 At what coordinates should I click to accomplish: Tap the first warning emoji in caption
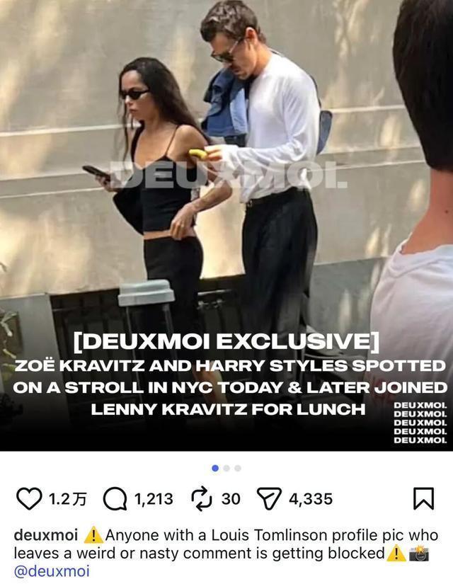pyautogui.click(x=93, y=535)
